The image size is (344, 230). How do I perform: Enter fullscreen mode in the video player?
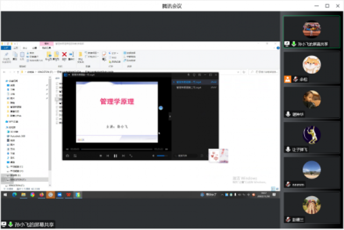(131, 156)
